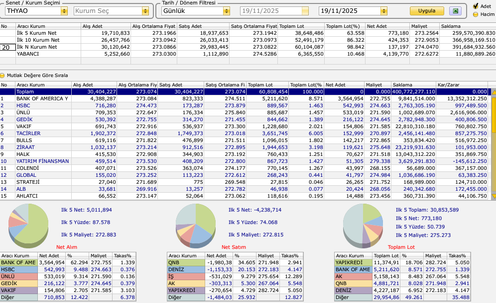Export the table with the Excel icon
Image resolution: width=496 pixels, height=303 pixels.
(455, 11)
